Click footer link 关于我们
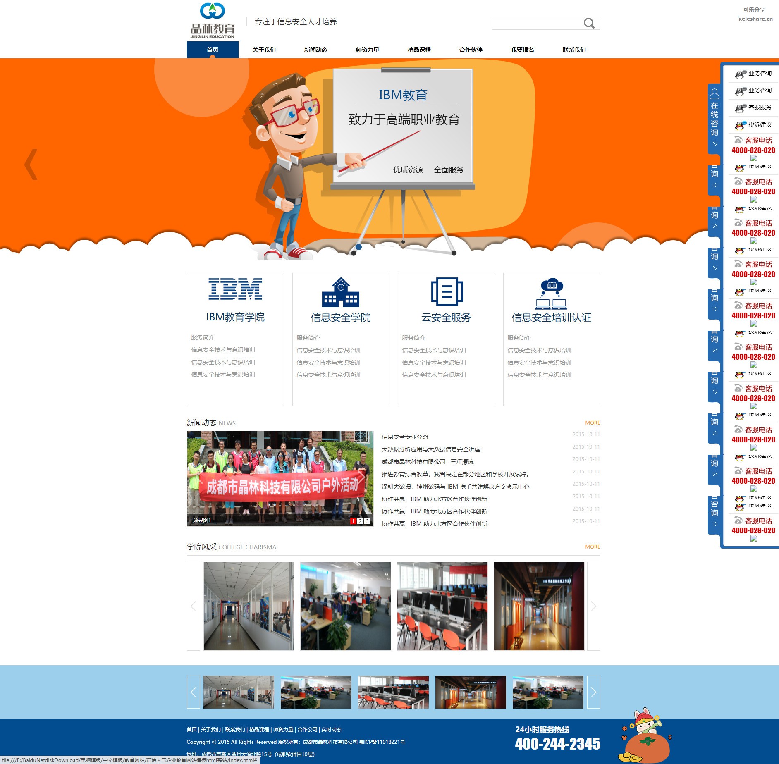779x764 pixels. coord(210,730)
